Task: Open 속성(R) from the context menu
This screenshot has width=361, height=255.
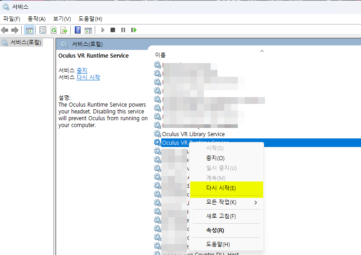Action: pyautogui.click(x=226, y=230)
